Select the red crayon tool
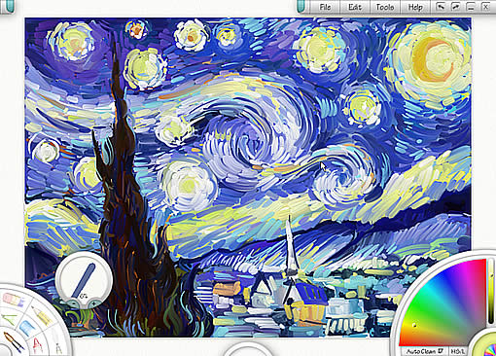 pos(38,345)
